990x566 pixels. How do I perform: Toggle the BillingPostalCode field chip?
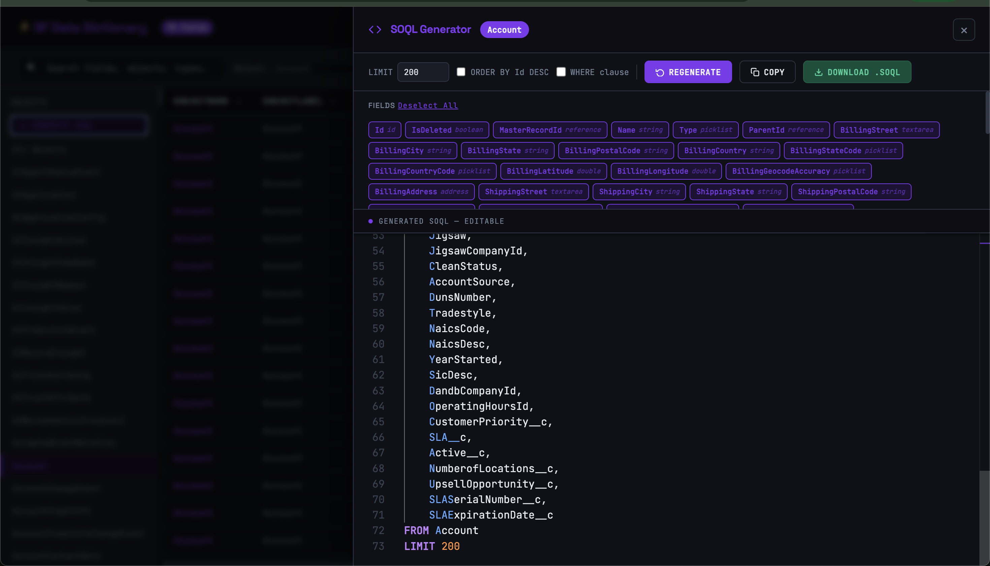click(x=616, y=150)
